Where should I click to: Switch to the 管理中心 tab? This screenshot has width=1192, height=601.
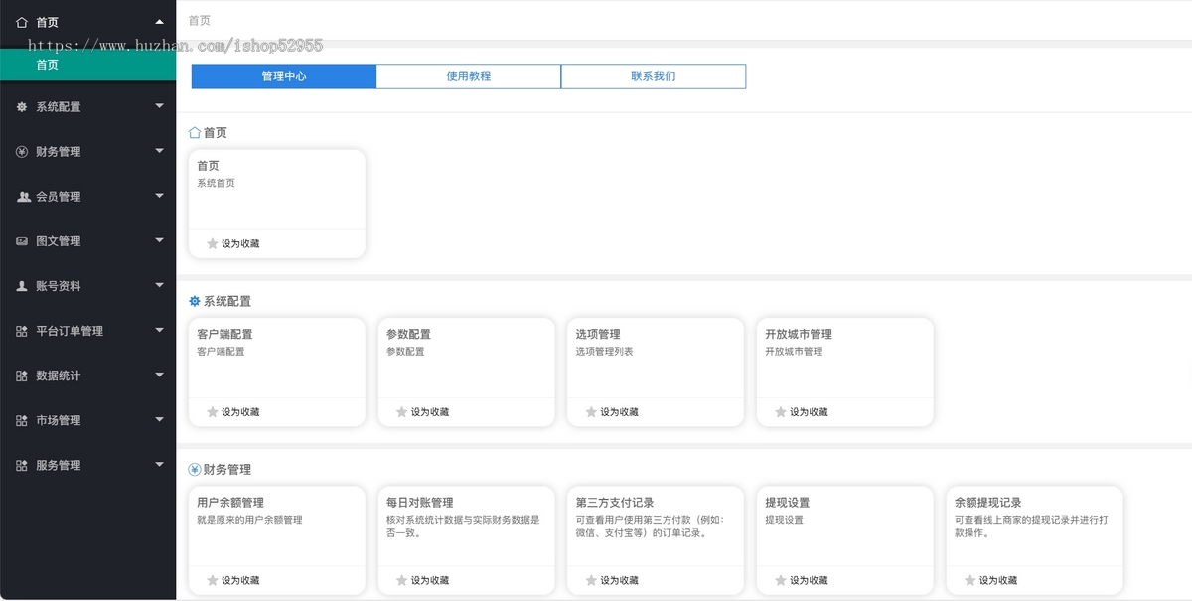(x=284, y=76)
